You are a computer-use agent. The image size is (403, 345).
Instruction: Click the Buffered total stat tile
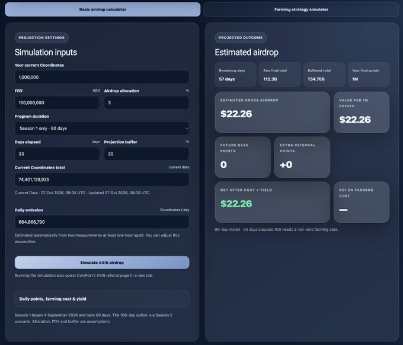[x=324, y=75]
